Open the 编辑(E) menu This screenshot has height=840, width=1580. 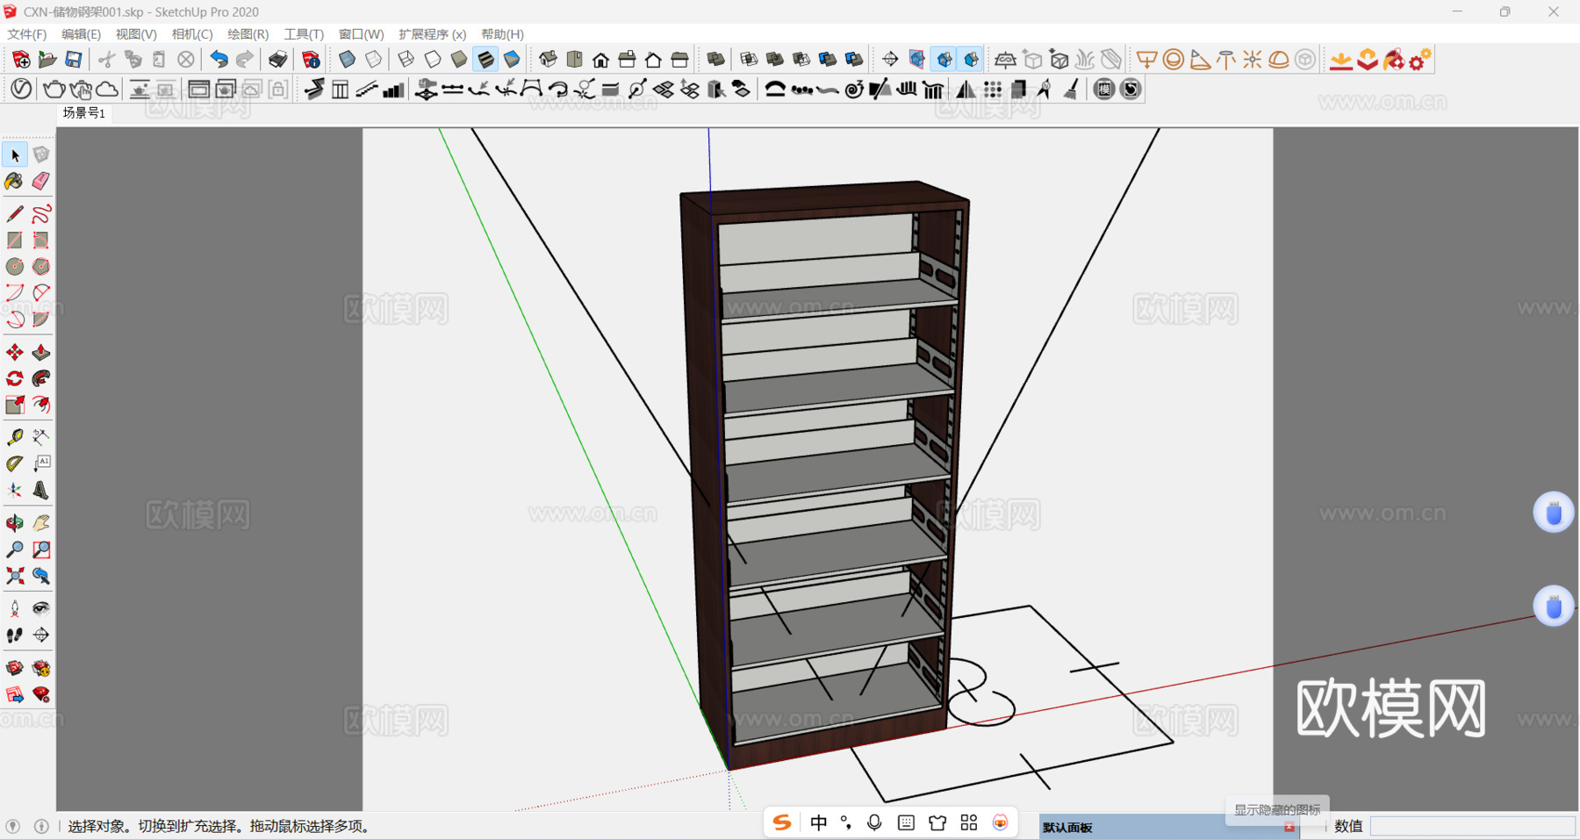point(81,34)
